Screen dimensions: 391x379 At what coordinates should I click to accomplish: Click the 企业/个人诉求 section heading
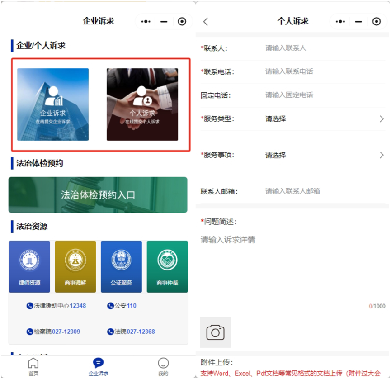(x=41, y=46)
